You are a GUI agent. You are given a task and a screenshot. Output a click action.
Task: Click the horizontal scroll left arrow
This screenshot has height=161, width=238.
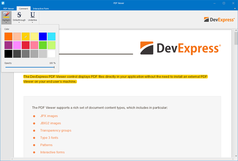click(12, 159)
